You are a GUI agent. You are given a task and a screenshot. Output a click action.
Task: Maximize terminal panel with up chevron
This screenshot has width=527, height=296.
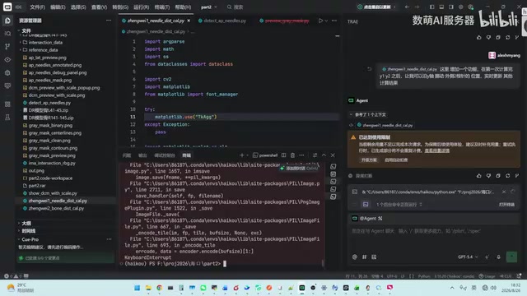[324, 155]
